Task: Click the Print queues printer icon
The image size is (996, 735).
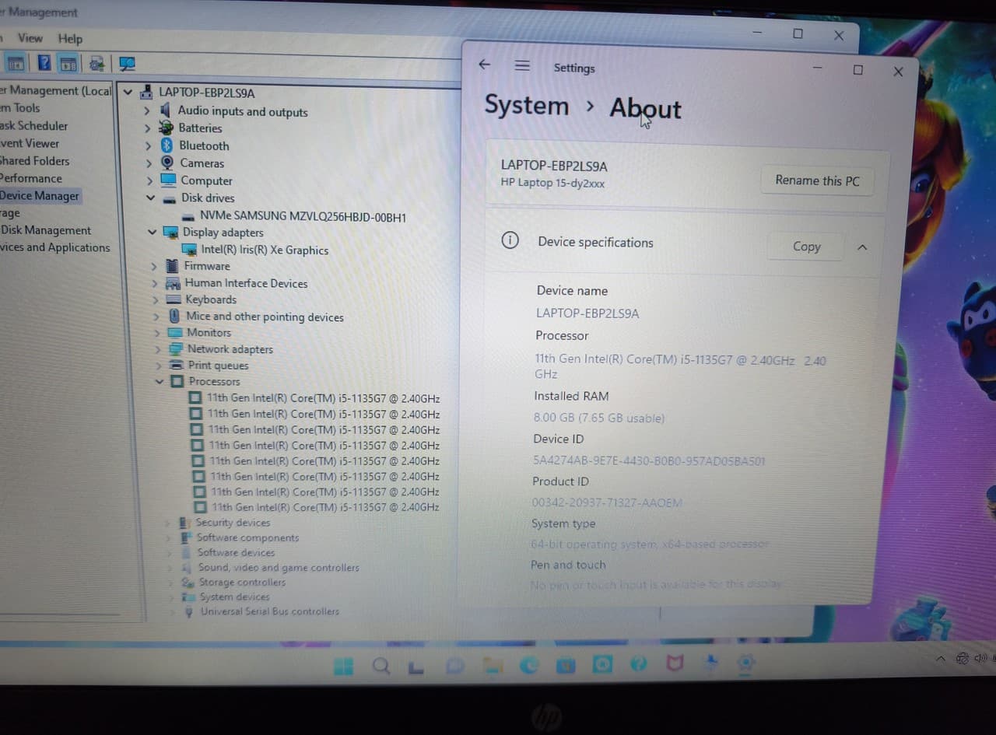Action: 177,366
